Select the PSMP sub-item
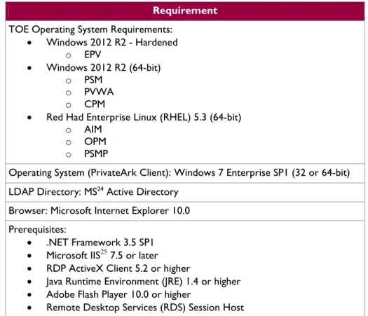The width and height of the screenshot is (368, 316). coord(96,154)
